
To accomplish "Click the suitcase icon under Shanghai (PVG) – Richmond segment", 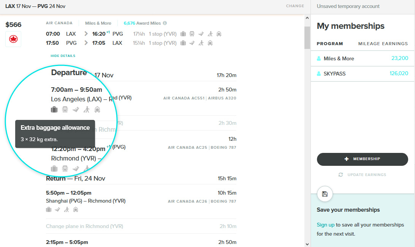I will (x=49, y=210).
